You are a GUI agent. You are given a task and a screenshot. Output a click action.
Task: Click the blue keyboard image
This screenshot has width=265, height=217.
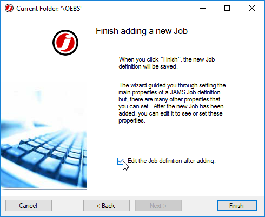point(44,135)
